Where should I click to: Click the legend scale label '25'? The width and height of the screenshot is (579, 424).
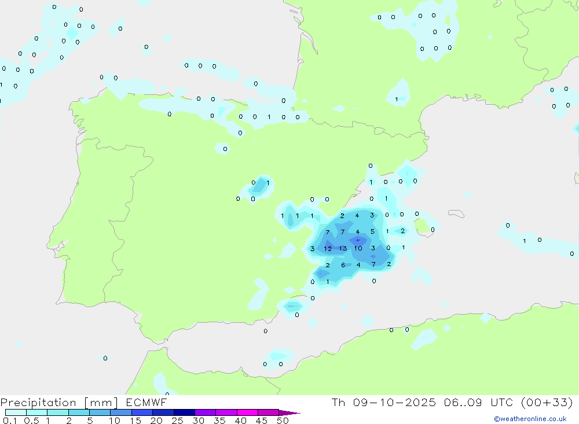pyautogui.click(x=178, y=421)
